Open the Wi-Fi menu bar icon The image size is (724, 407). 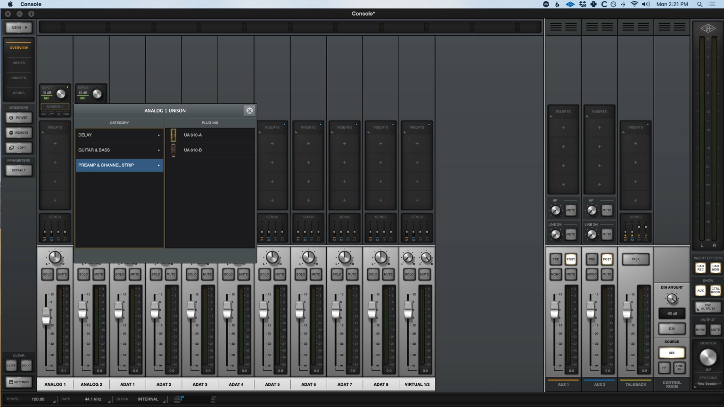(x=634, y=4)
